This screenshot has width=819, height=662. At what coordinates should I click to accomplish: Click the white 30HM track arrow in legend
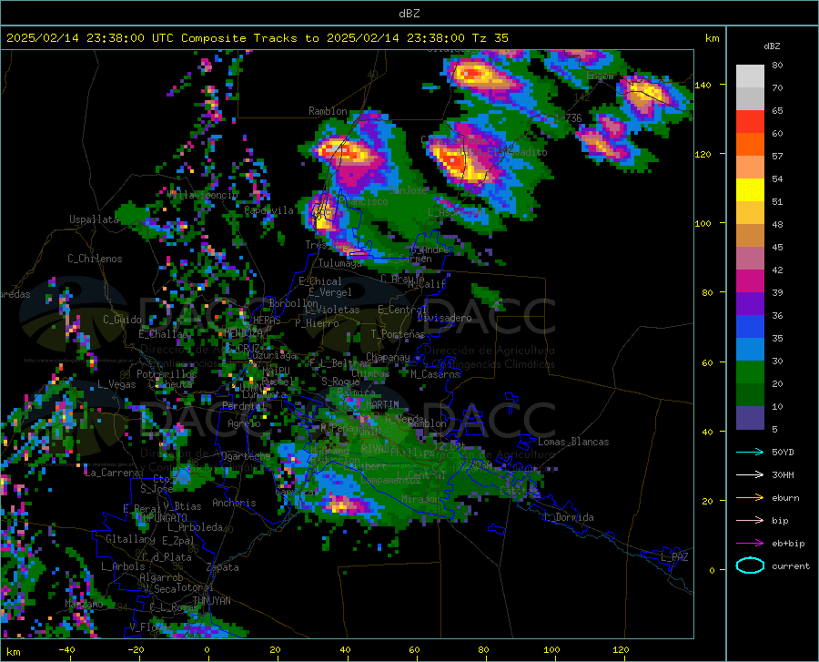(750, 475)
